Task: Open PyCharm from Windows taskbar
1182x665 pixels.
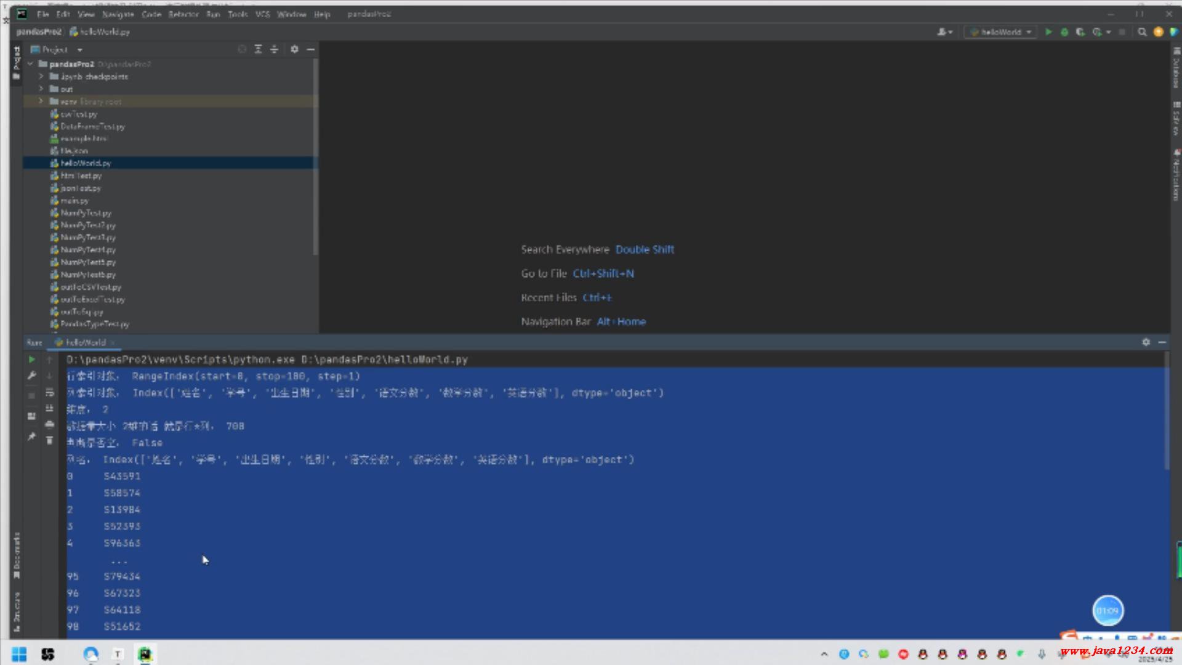Action: pyautogui.click(x=145, y=654)
